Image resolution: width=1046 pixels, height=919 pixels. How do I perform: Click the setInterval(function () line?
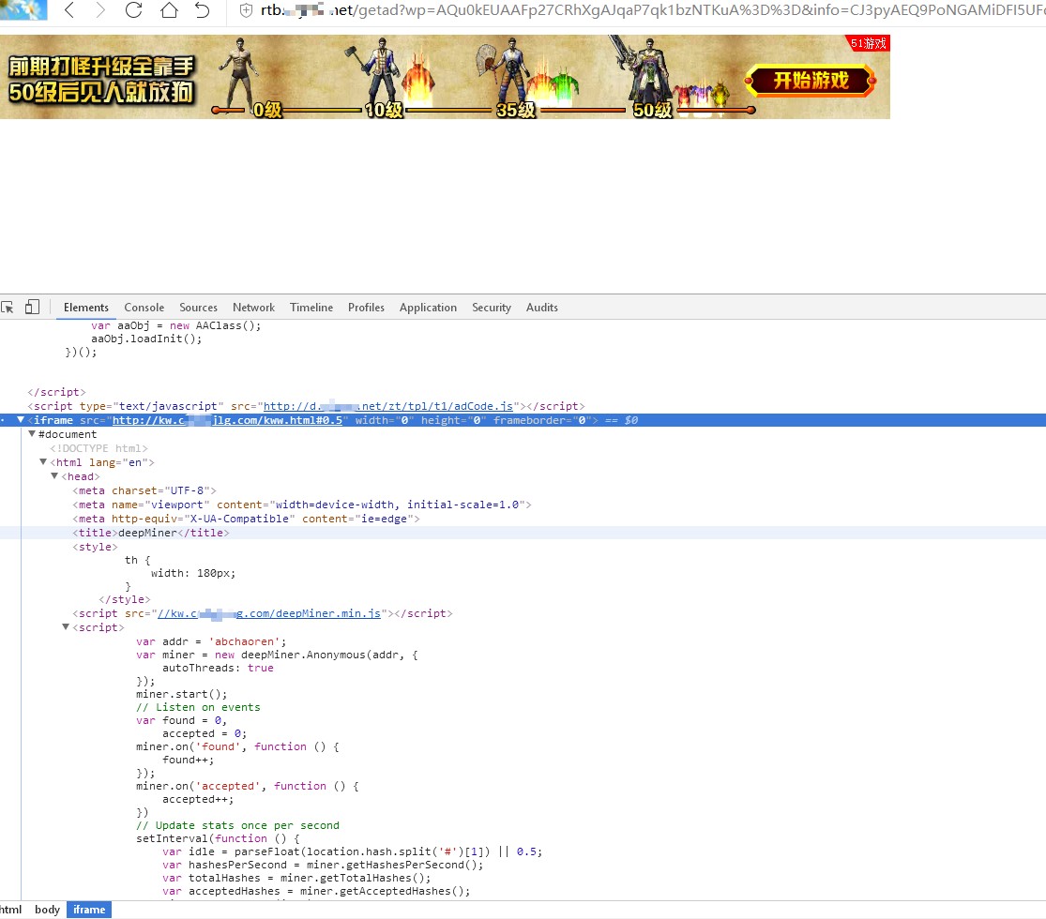(x=218, y=838)
